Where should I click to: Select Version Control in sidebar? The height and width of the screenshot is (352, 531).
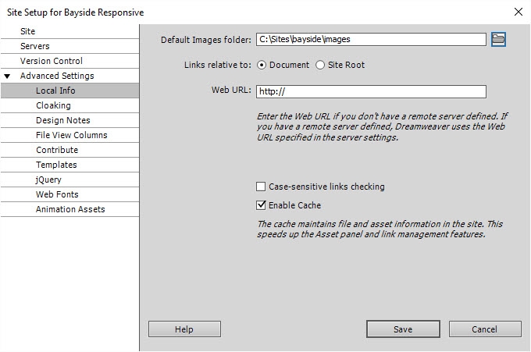point(52,61)
